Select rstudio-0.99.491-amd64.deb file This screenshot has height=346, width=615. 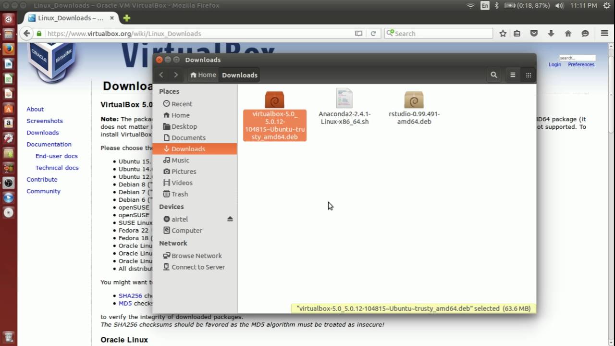point(414,108)
